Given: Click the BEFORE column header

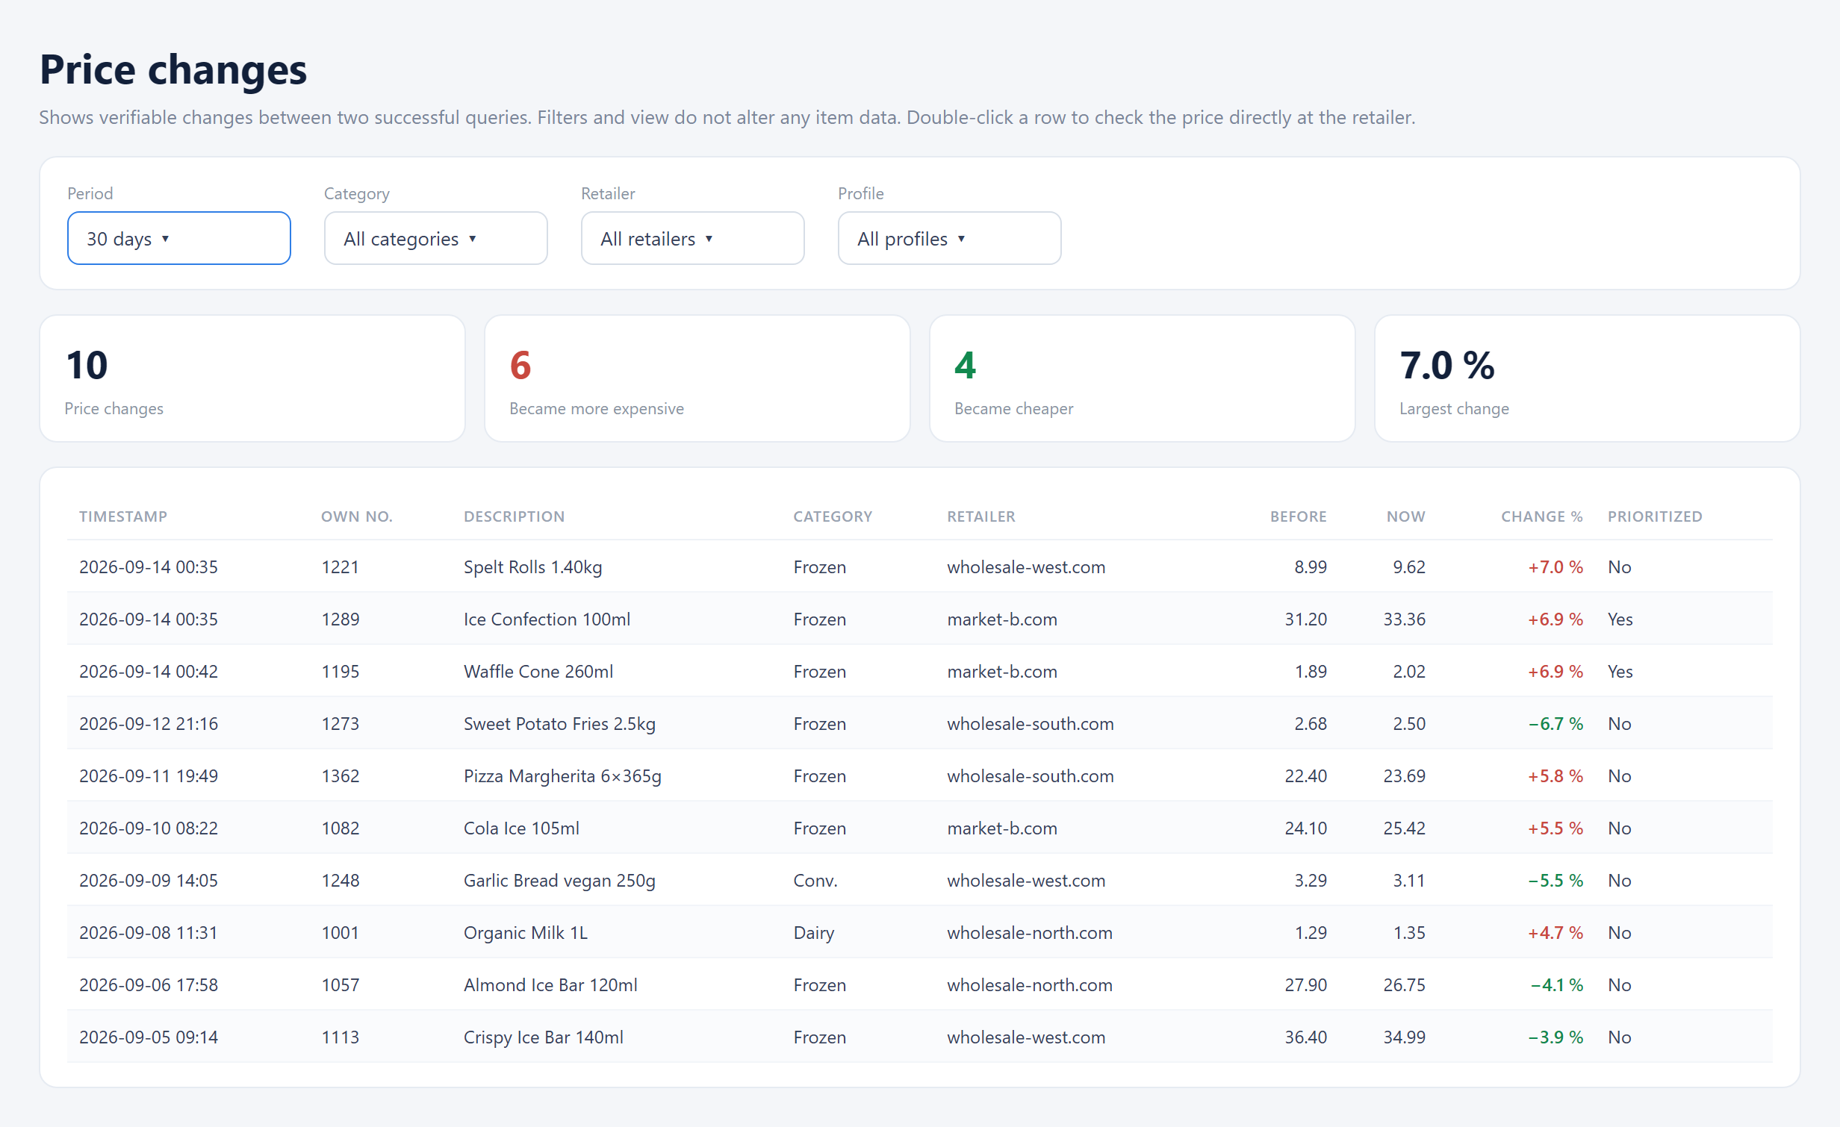Looking at the screenshot, I should coord(1298,516).
